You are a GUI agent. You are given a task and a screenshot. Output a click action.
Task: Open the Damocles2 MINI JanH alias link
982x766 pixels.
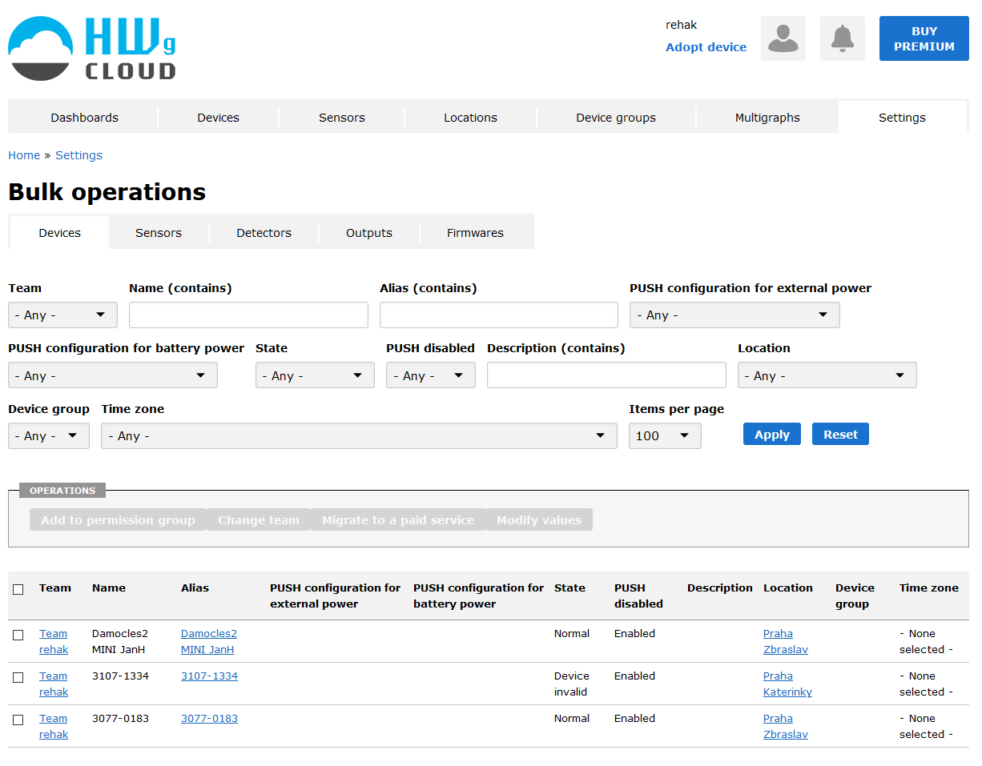[209, 642]
